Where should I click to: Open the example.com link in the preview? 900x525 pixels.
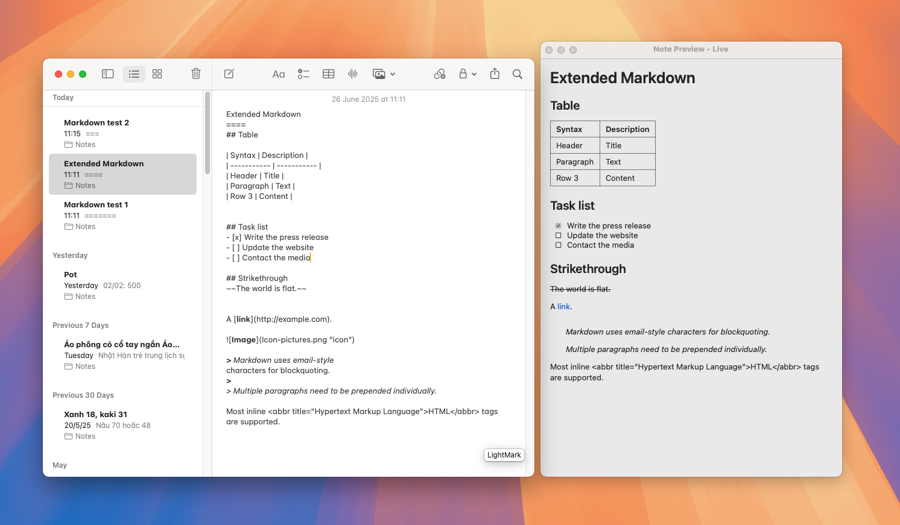coord(563,306)
